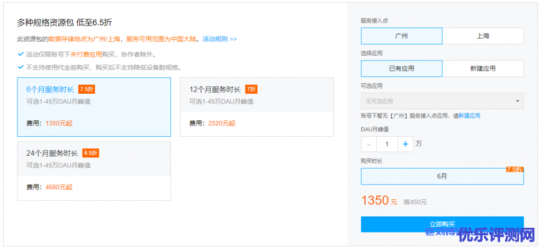Click the orange 未付费应用 text
The height and width of the screenshot is (249, 542).
tap(86, 54)
